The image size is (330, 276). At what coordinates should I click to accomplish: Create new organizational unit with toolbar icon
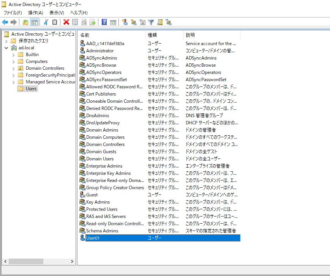tap(142, 22)
